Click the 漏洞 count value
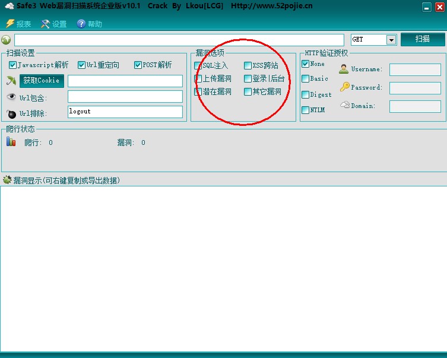 tap(143, 142)
